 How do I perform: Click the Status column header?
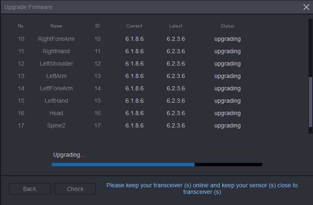(x=228, y=26)
